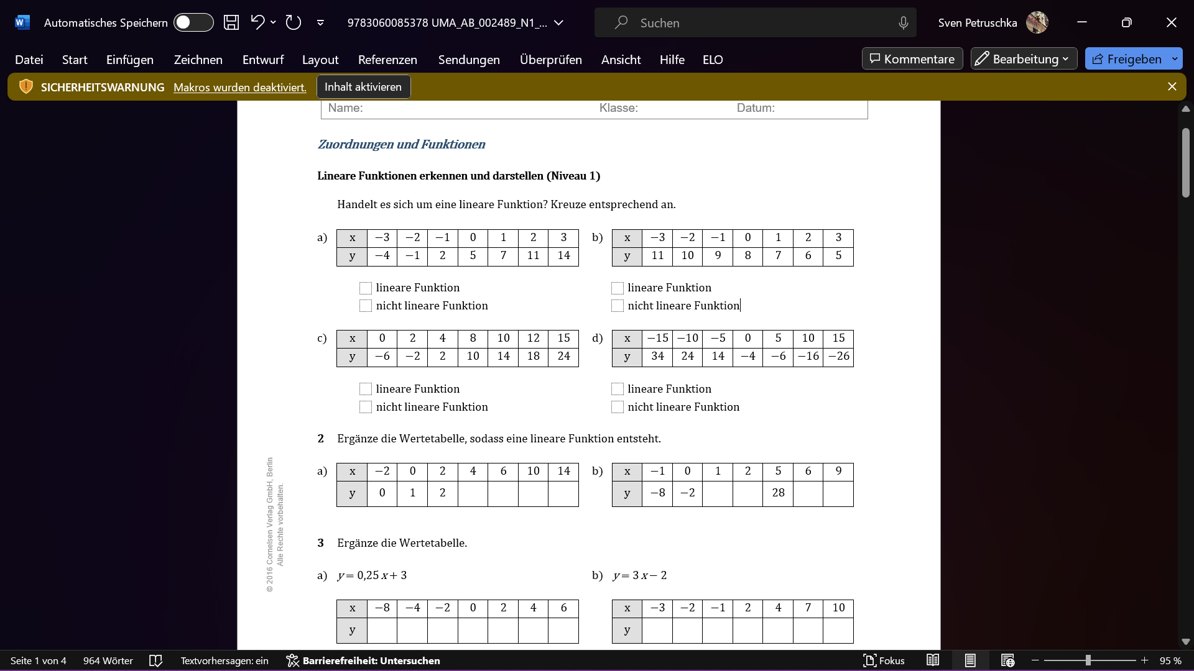
Task: Click Inhalt aktivieren button
Action: [x=363, y=87]
